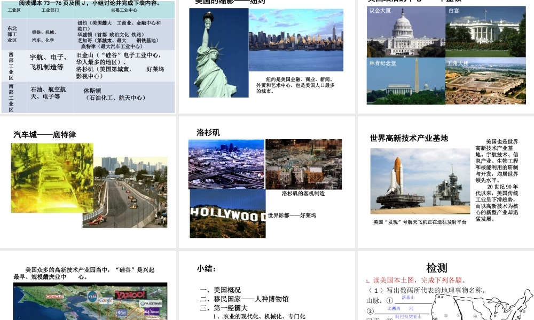Click the cell 石油、航空航天、电子等
534x320 pixels.
pos(48,93)
